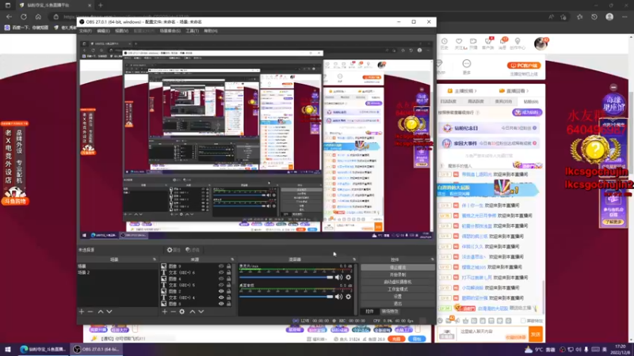The width and height of the screenshot is (634, 356).
Task: Open Studio Mode from OBS Controls
Action: point(398,290)
